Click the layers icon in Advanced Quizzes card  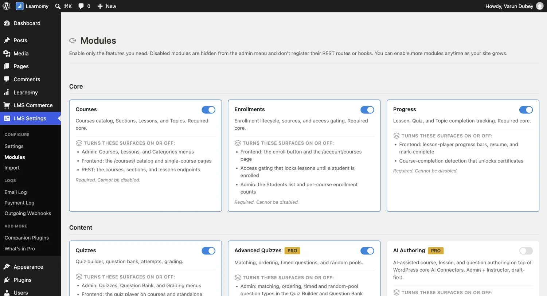pyautogui.click(x=238, y=277)
